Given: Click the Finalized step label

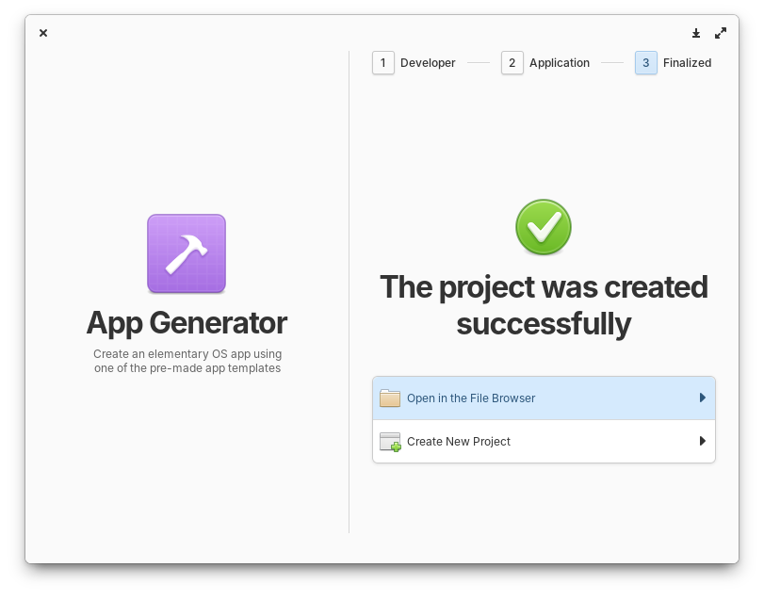Looking at the screenshot, I should (x=687, y=63).
